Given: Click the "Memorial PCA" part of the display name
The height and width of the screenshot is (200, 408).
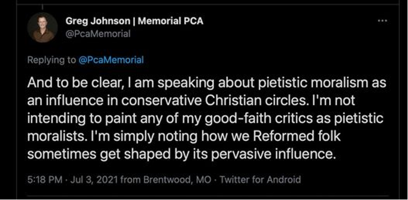Looking at the screenshot, I should click(170, 21).
